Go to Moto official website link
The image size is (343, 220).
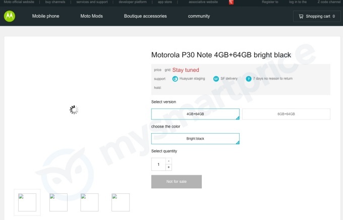19,2
